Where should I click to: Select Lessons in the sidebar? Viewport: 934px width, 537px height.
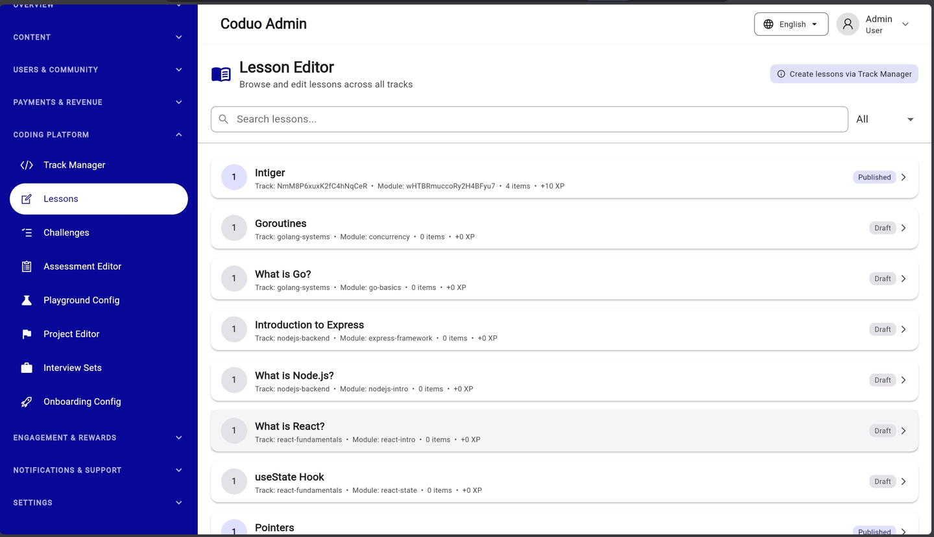(99, 199)
